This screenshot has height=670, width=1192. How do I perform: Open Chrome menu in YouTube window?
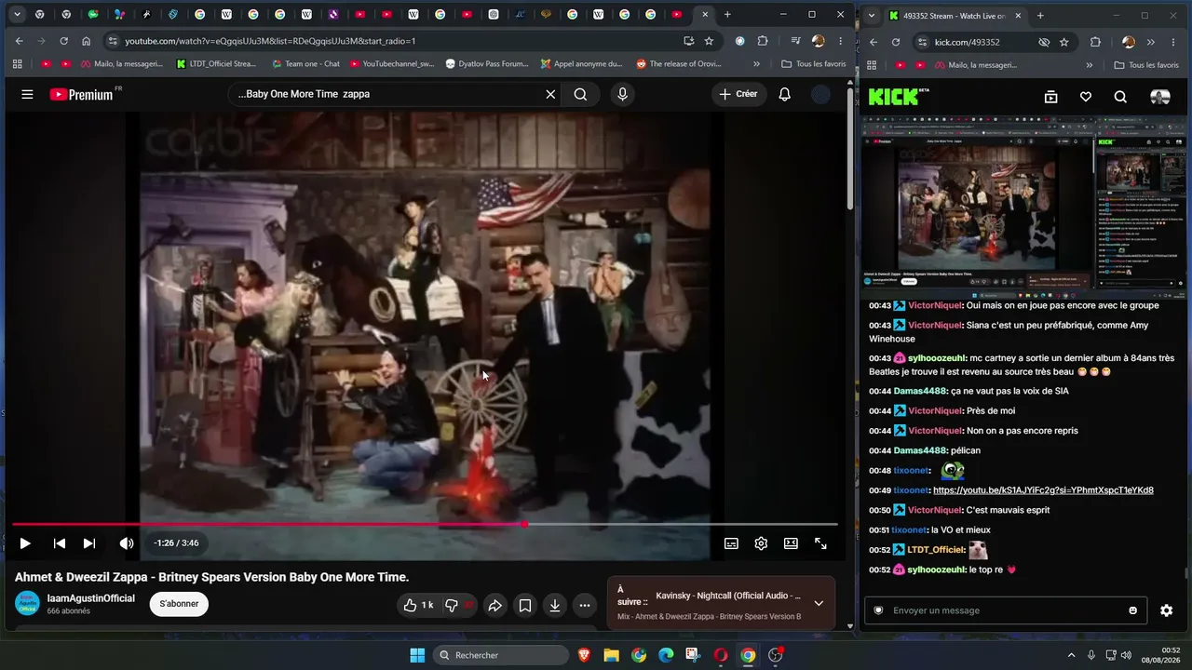(x=840, y=41)
